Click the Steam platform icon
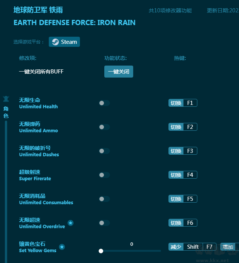 (55, 42)
